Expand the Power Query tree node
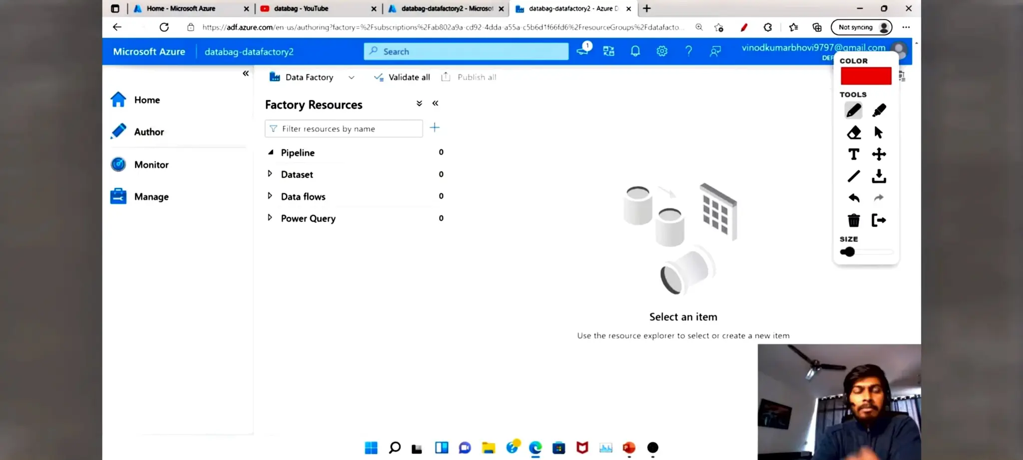Image resolution: width=1023 pixels, height=460 pixels. coord(270,218)
